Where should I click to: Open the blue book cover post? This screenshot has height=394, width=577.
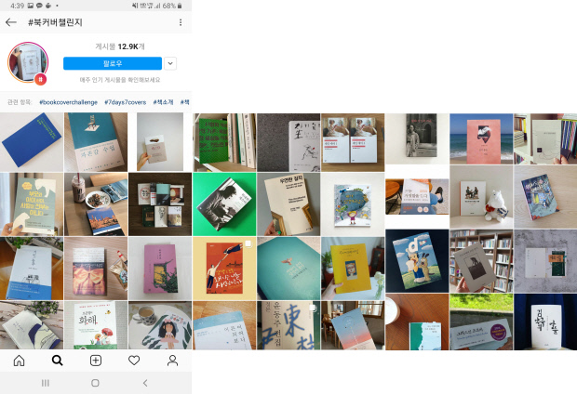click(x=32, y=142)
